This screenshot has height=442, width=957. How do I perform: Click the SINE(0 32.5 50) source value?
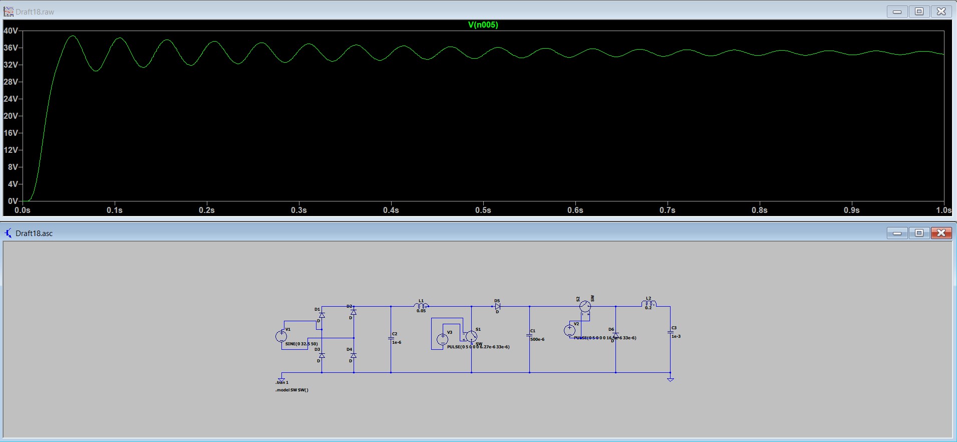(301, 344)
